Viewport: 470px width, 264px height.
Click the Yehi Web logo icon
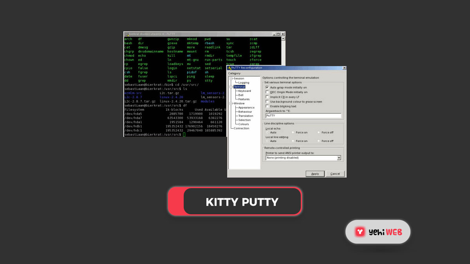pos(360,232)
